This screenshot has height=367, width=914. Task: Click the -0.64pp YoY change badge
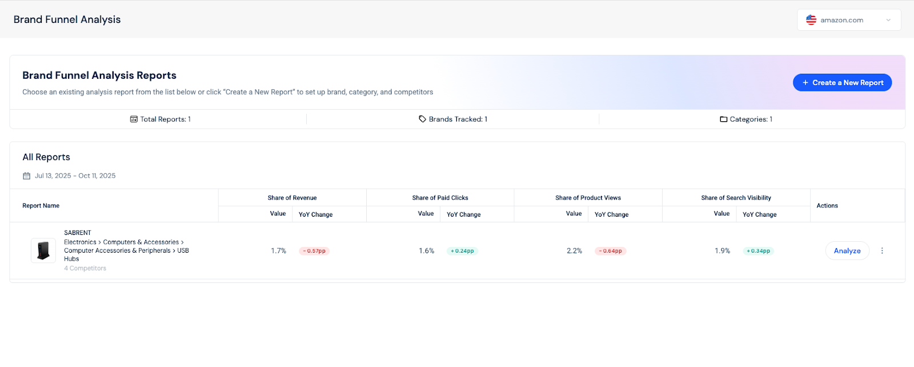611,251
